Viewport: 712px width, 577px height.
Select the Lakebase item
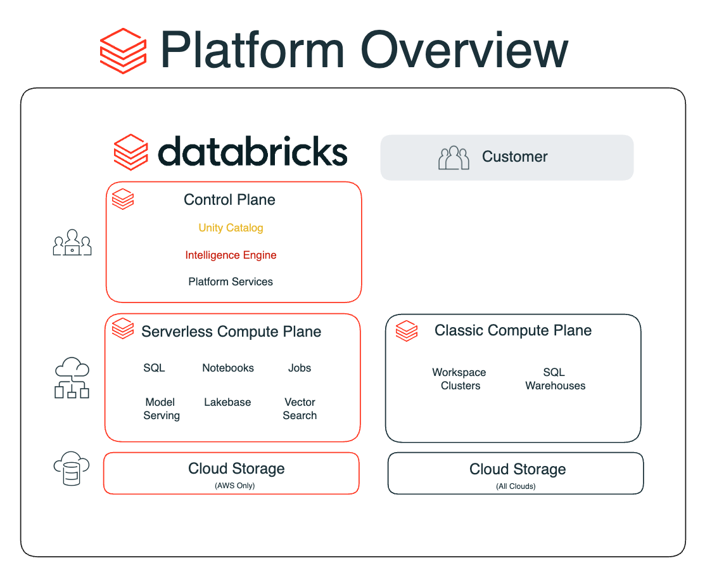(x=227, y=402)
